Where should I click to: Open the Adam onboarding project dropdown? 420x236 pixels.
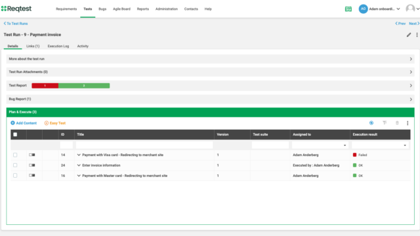385,9
